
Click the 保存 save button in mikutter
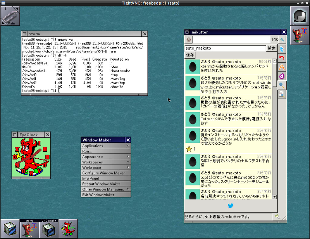(x=190, y=55)
